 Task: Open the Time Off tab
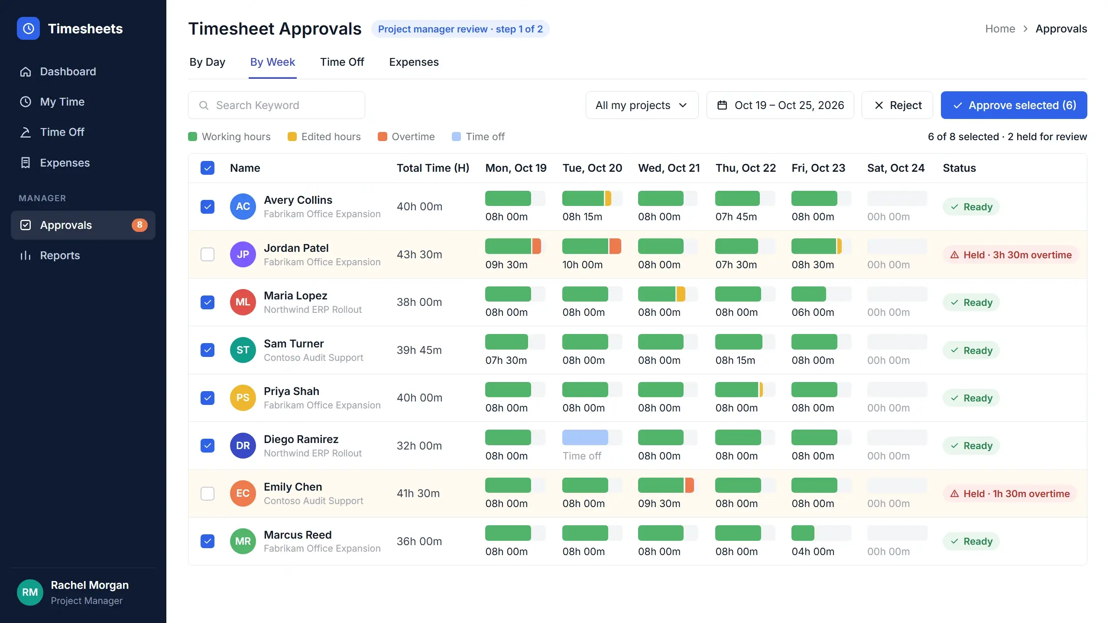point(342,62)
